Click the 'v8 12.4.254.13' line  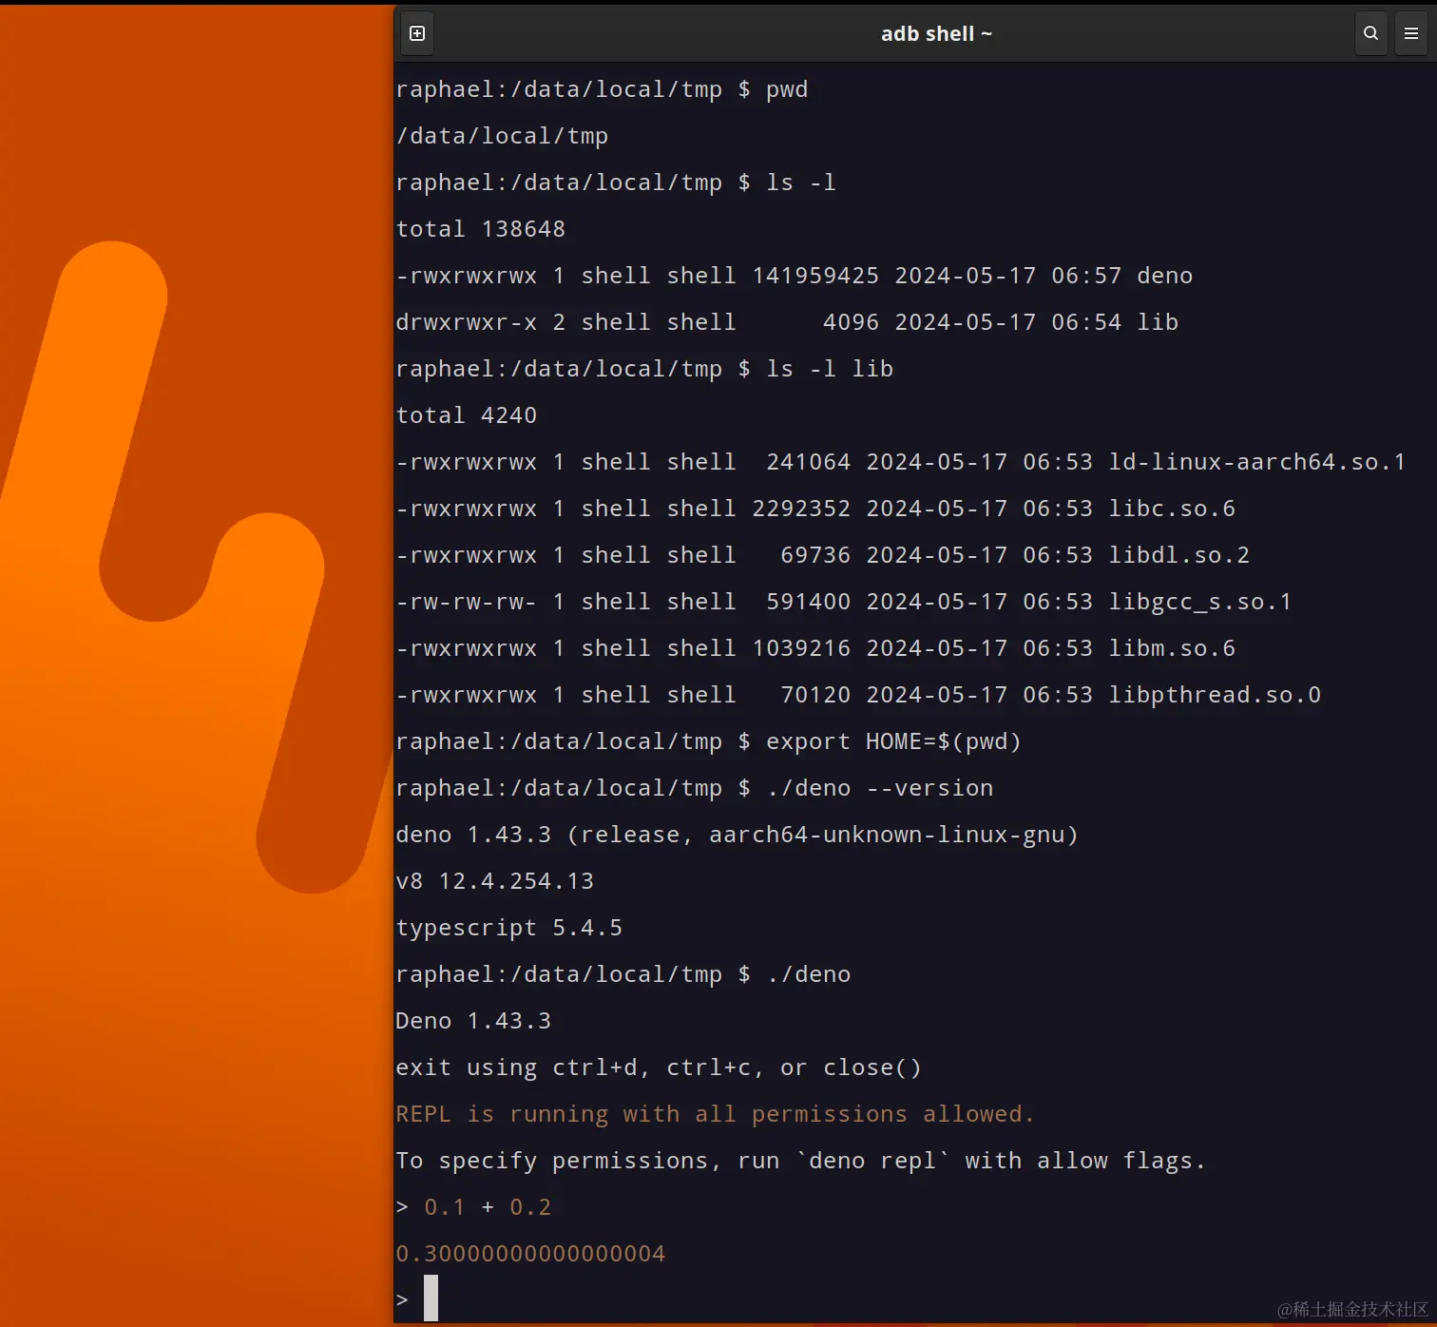tap(495, 881)
